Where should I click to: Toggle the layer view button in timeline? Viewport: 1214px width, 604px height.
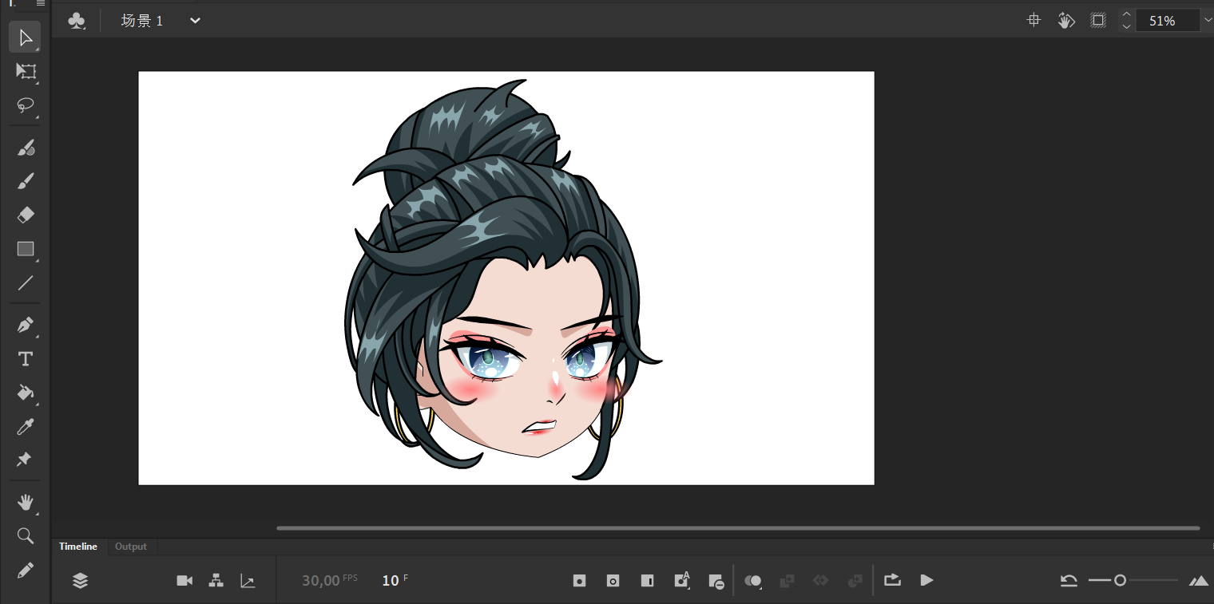[x=80, y=581]
